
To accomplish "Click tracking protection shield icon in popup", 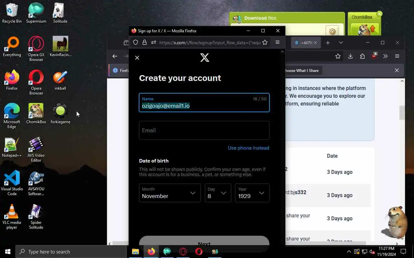I will (136, 42).
